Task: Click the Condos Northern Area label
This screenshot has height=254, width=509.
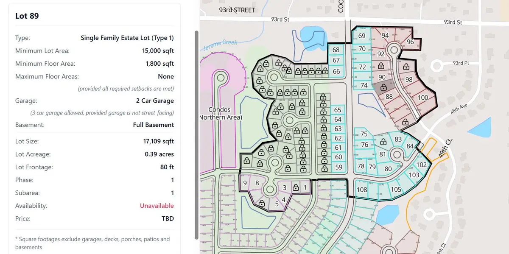Action: (221, 113)
